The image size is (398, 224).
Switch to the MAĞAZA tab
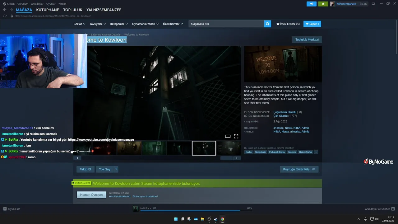pyautogui.click(x=24, y=10)
